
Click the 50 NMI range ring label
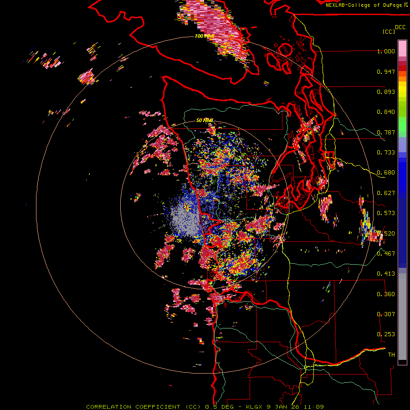pyautogui.click(x=205, y=121)
